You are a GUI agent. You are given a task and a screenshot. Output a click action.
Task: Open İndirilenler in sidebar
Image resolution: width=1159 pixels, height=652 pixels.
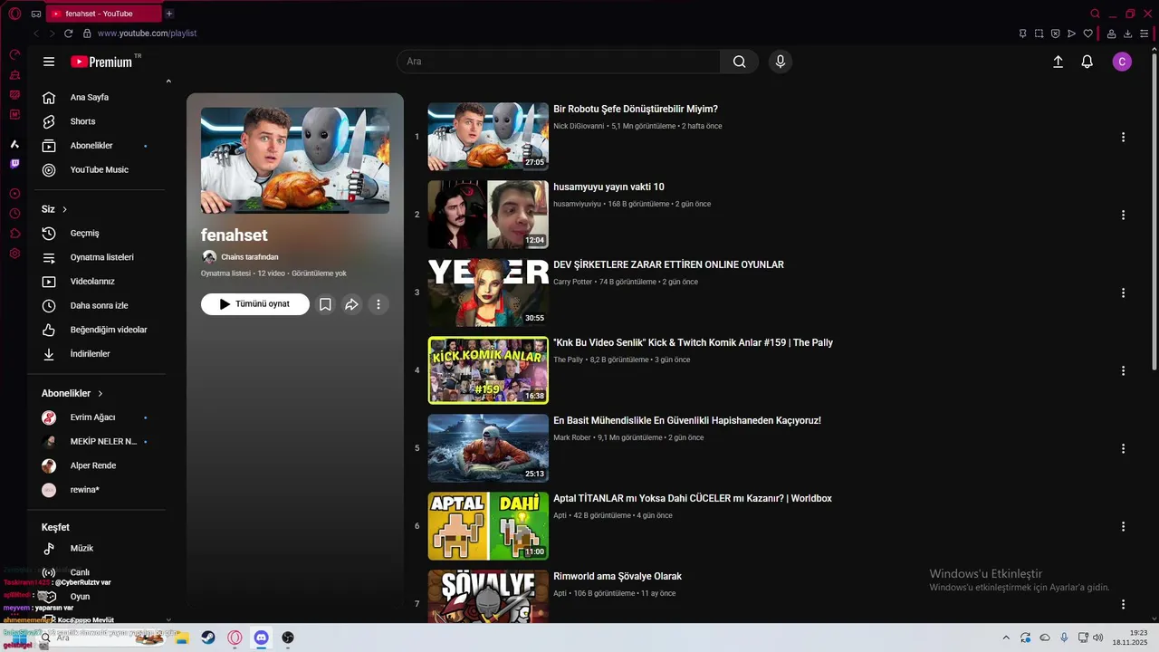100,353
